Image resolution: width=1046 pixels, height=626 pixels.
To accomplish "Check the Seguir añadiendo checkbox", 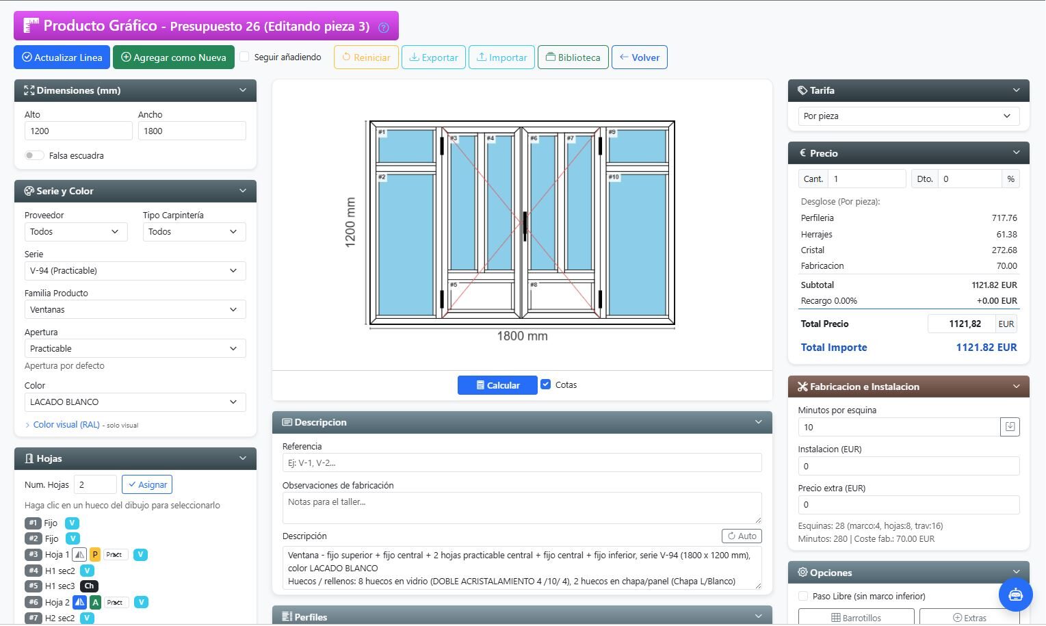I will click(244, 57).
